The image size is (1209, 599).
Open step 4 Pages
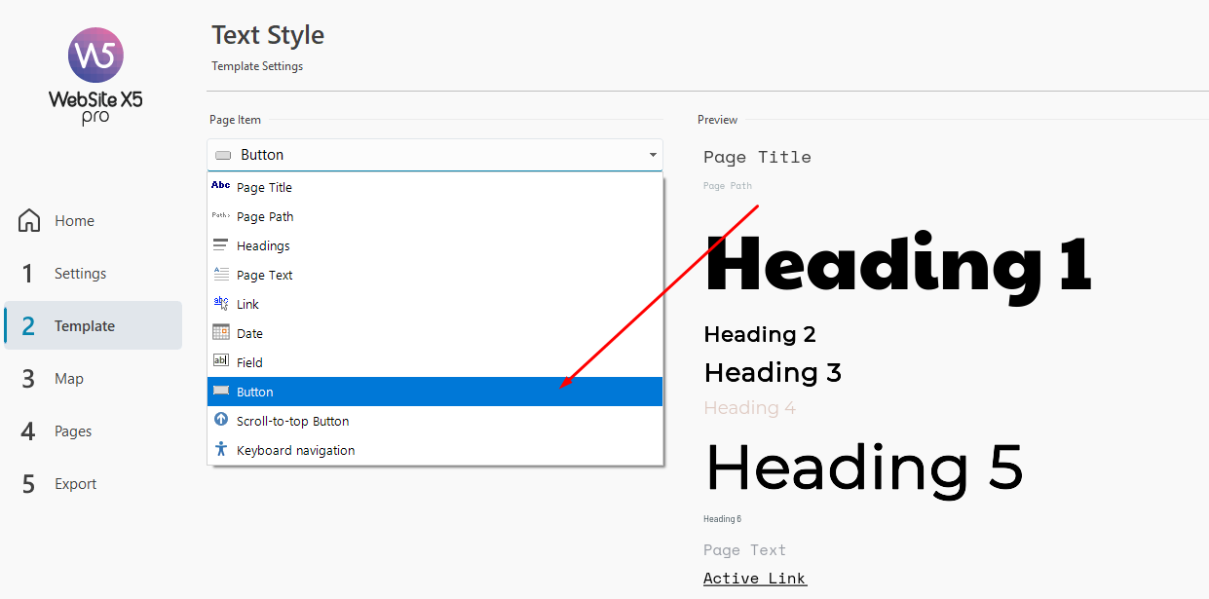coord(73,431)
